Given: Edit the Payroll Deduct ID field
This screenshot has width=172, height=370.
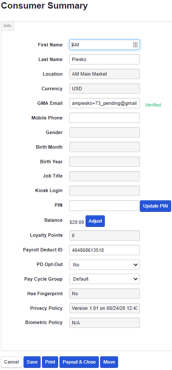Looking at the screenshot, I should coord(104,250).
